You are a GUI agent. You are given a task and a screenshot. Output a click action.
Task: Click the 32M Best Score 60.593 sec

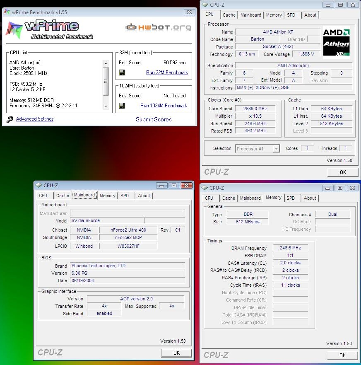click(174, 63)
